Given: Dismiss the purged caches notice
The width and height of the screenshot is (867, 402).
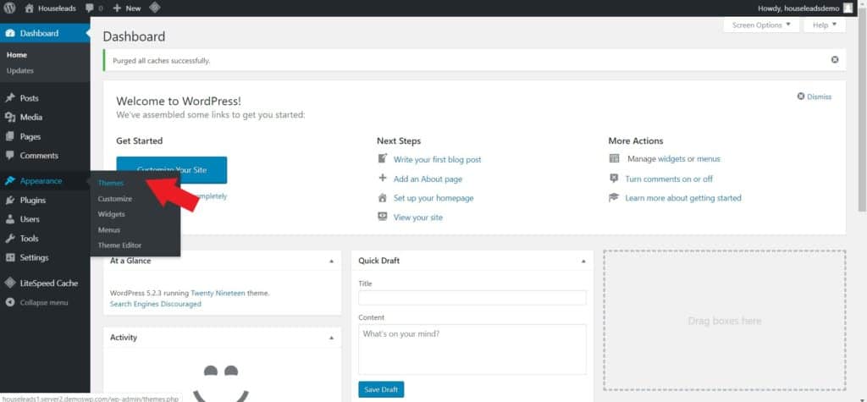Looking at the screenshot, I should pos(834,60).
